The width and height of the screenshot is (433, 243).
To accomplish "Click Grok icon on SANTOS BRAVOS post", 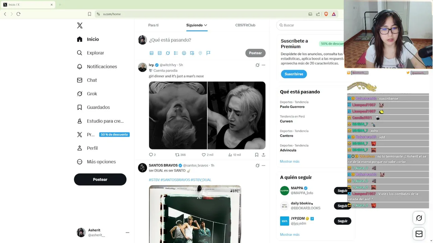I will click(x=257, y=165).
